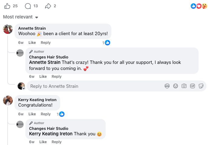Viewport: 211px width, 145px height.
Task: Switch commenting profile via avatar chevron
Action: click(x=24, y=88)
